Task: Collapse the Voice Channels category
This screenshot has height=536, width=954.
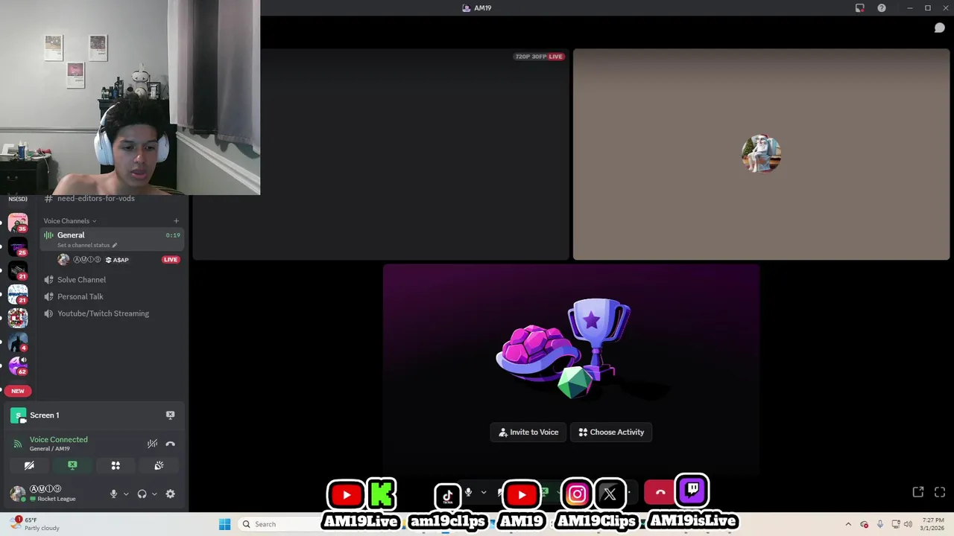Action: (x=69, y=221)
